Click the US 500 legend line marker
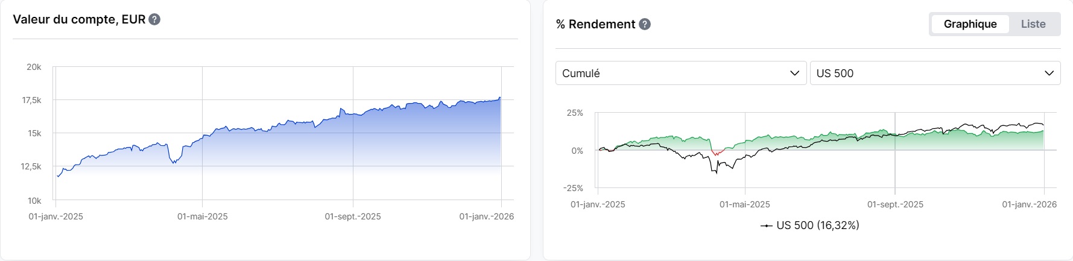This screenshot has height=261, width=1073. pos(767,225)
